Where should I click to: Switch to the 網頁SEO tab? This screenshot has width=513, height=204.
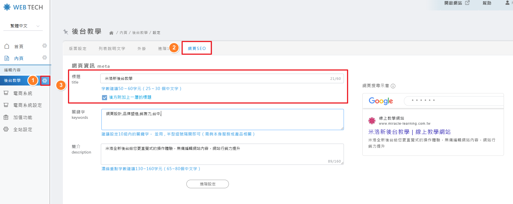197,49
